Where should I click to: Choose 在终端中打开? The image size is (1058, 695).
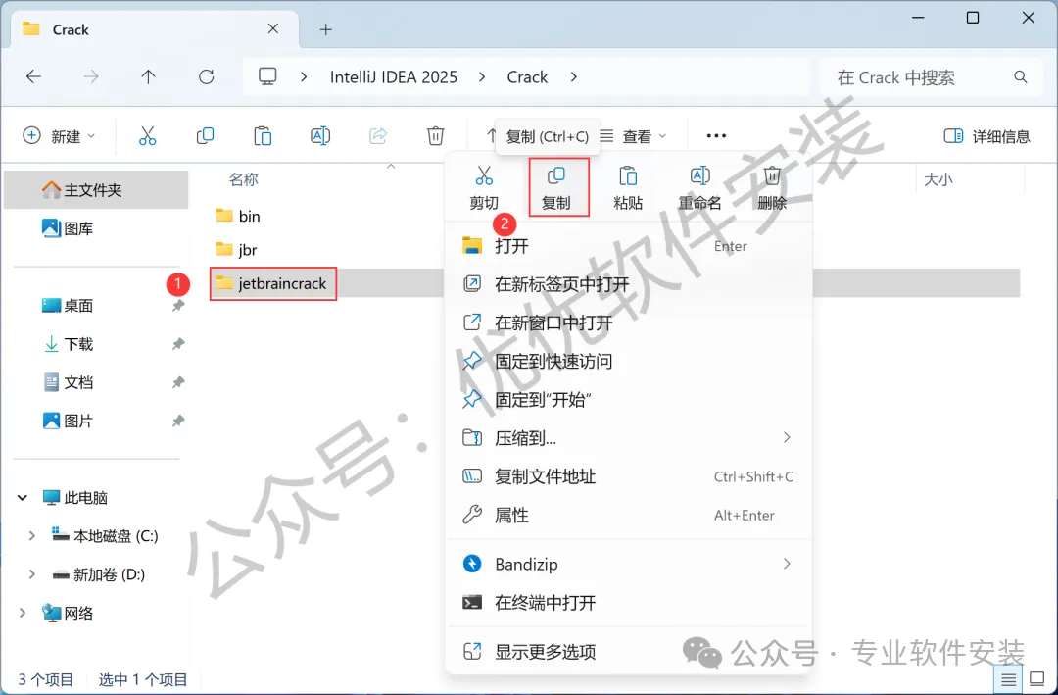(x=628, y=603)
